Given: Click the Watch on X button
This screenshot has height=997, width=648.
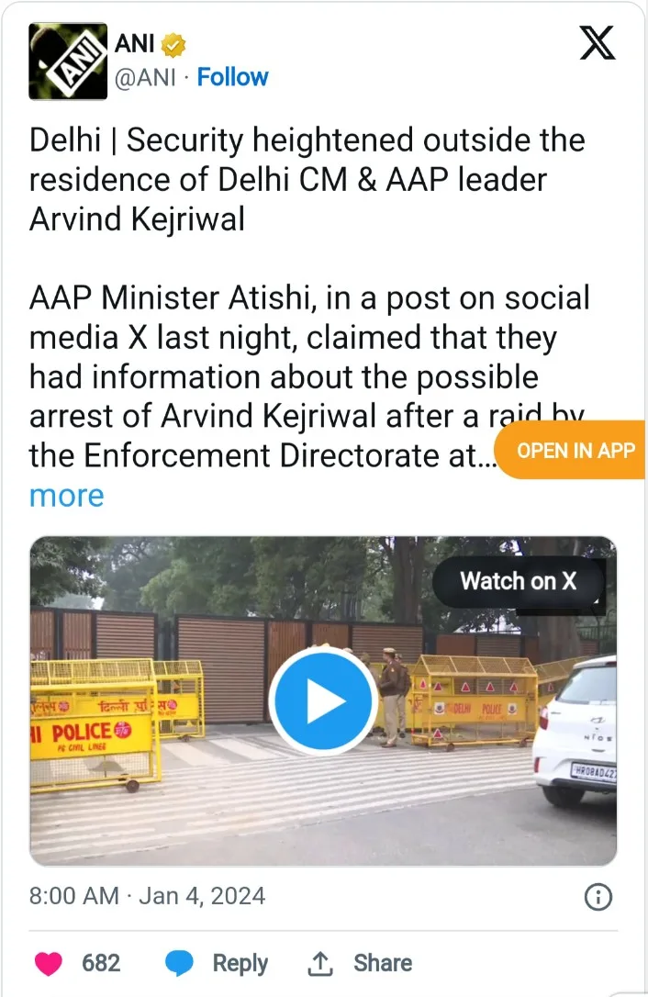Looking at the screenshot, I should coord(518,581).
